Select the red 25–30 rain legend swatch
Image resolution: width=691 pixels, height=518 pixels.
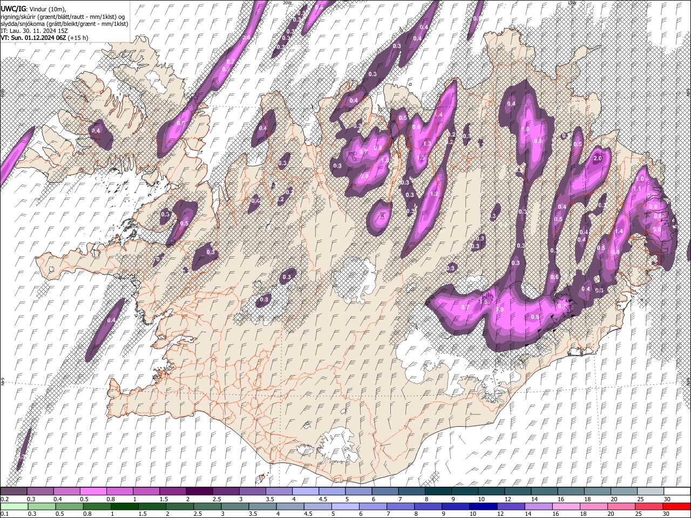coord(649,507)
